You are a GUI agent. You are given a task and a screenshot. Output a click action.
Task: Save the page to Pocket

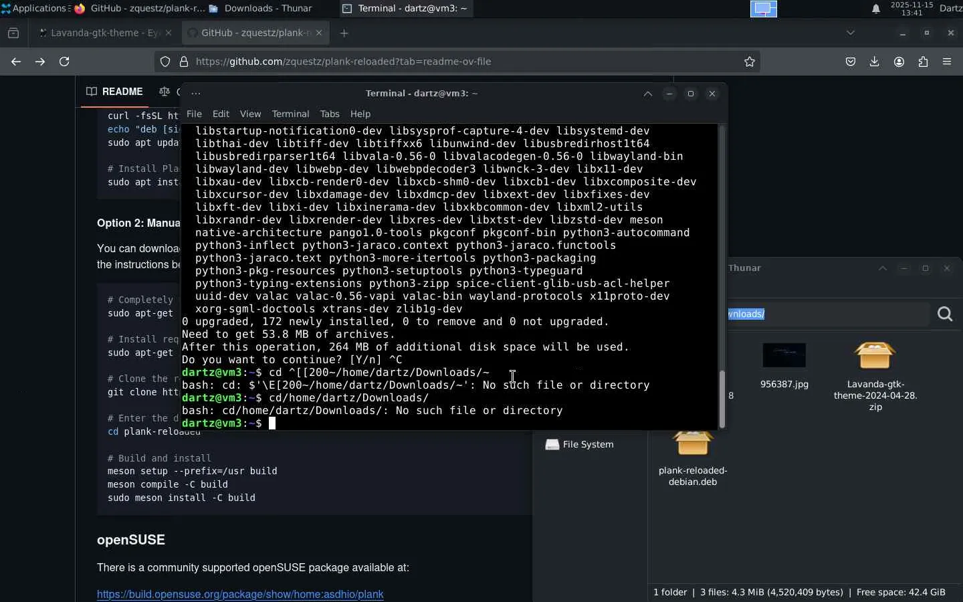tap(851, 62)
